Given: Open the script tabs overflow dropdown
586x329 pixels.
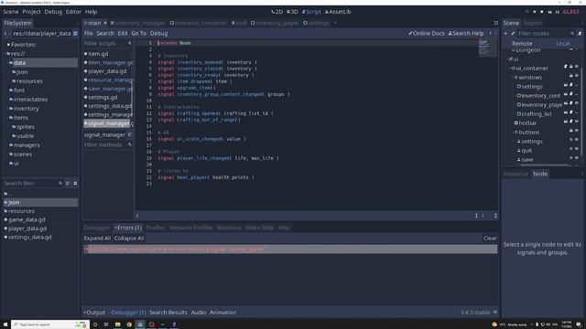Looking at the screenshot, I should point(335,23).
